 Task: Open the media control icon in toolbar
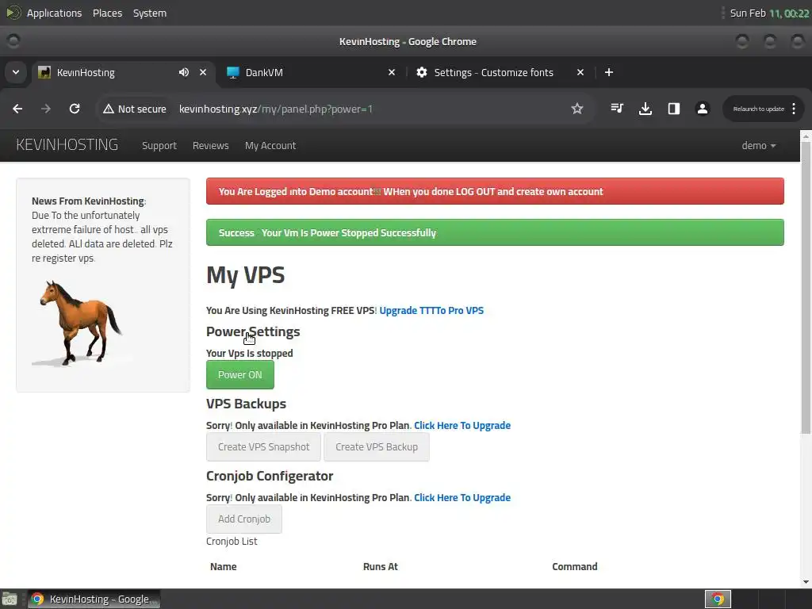pos(617,108)
